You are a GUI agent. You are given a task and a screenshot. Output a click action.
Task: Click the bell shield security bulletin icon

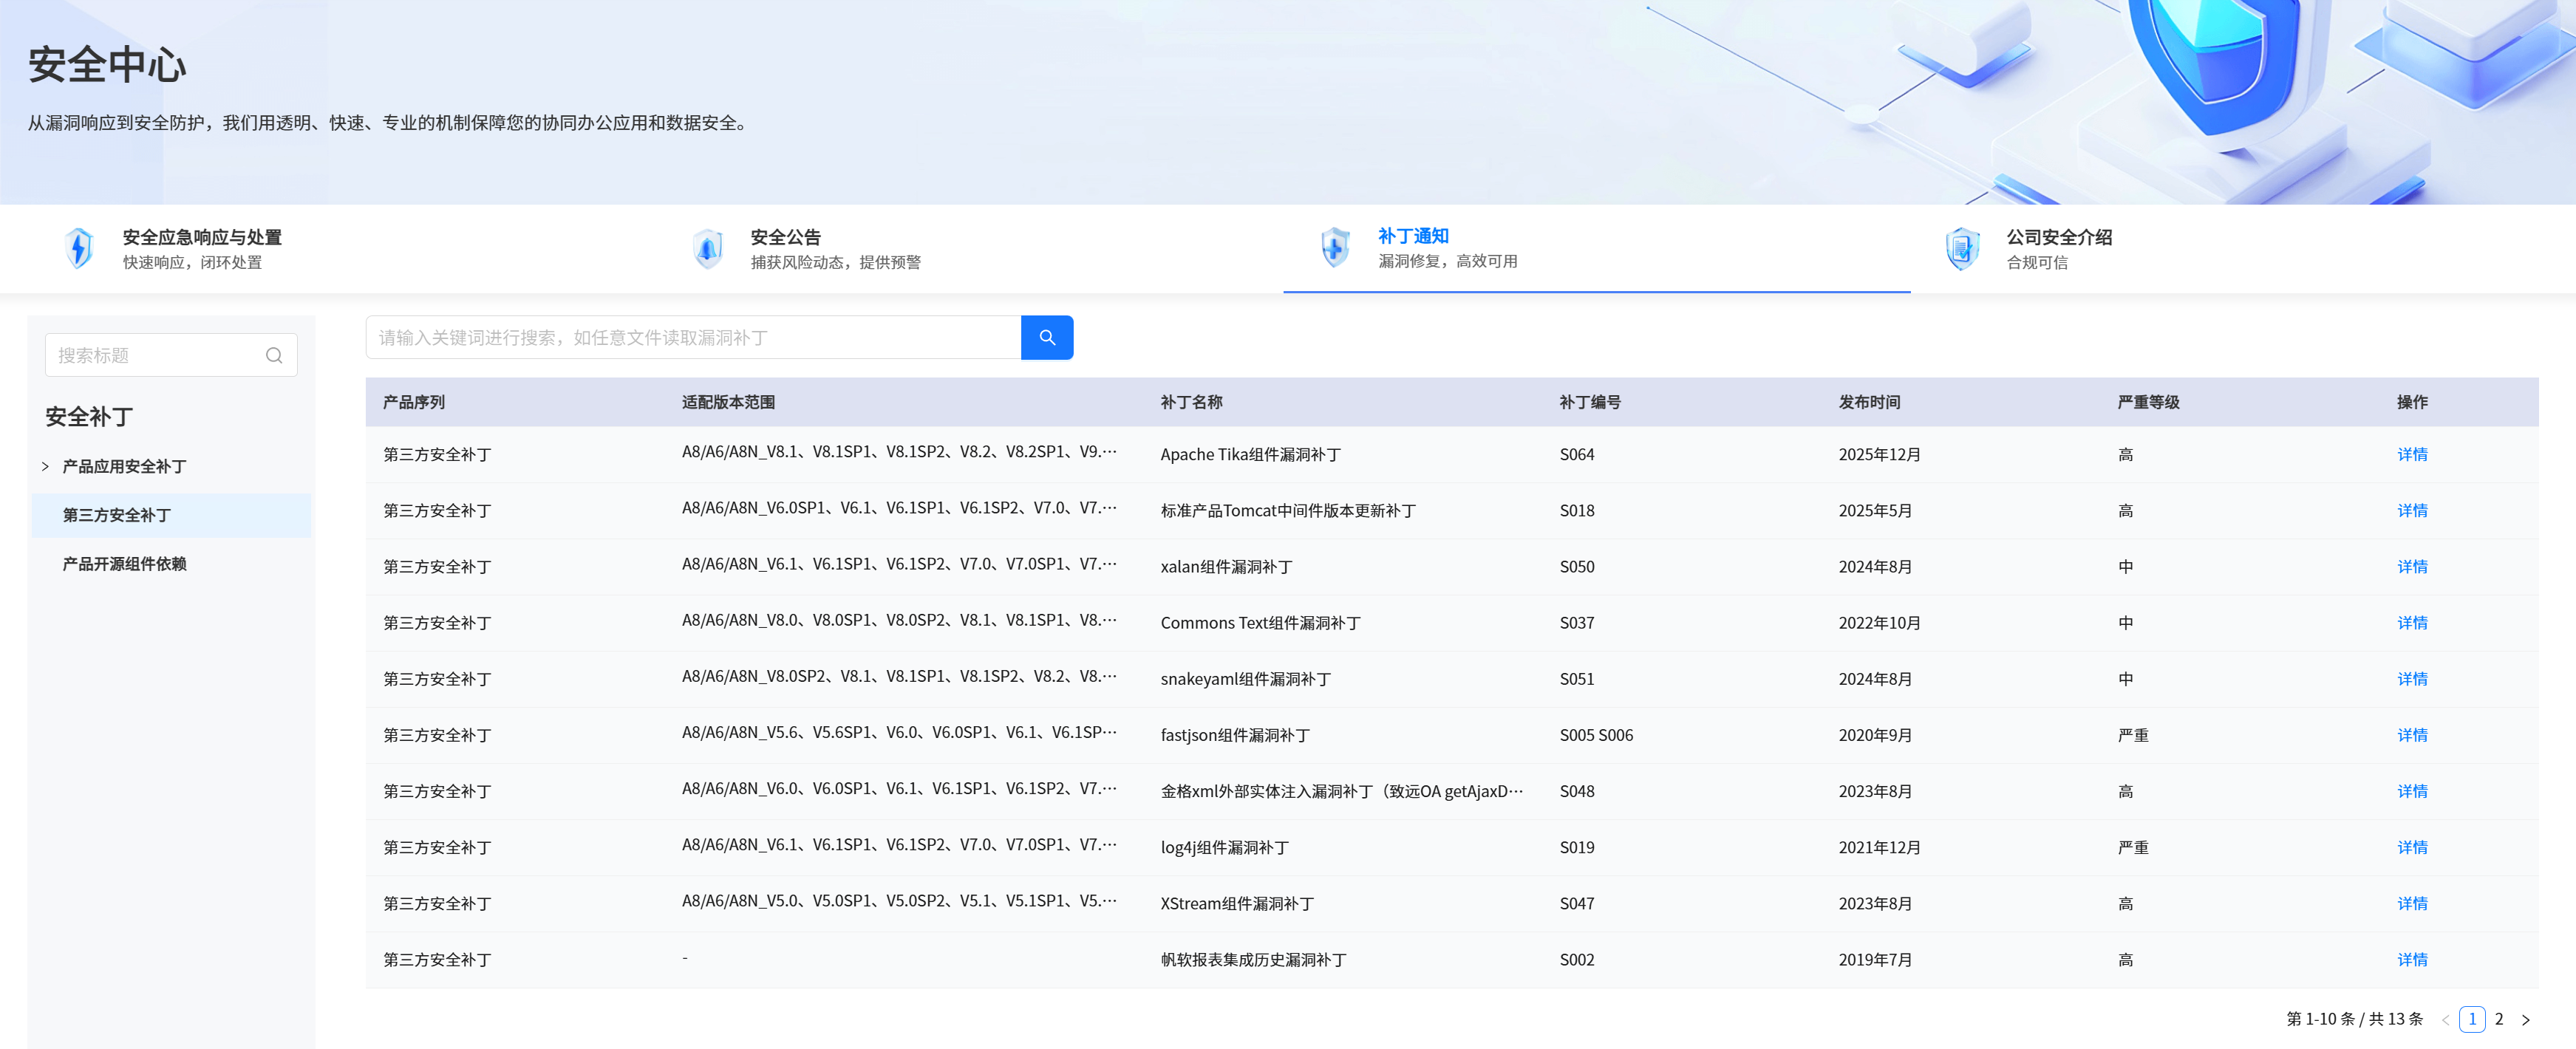[707, 248]
